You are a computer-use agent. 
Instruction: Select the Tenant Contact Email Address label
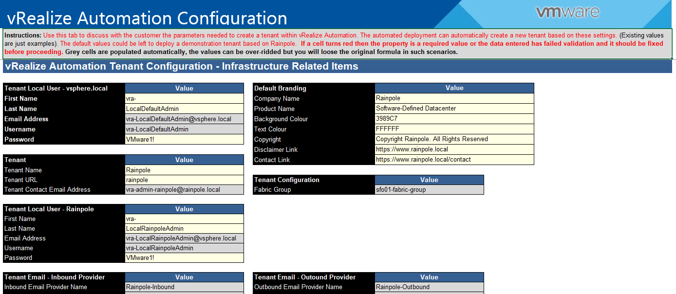[x=64, y=190]
